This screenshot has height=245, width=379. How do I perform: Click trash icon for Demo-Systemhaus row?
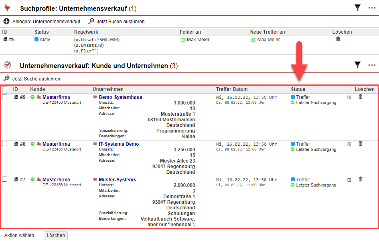pos(361,97)
